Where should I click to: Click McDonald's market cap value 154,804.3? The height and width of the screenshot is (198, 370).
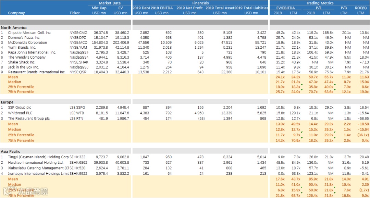click(x=100, y=42)
